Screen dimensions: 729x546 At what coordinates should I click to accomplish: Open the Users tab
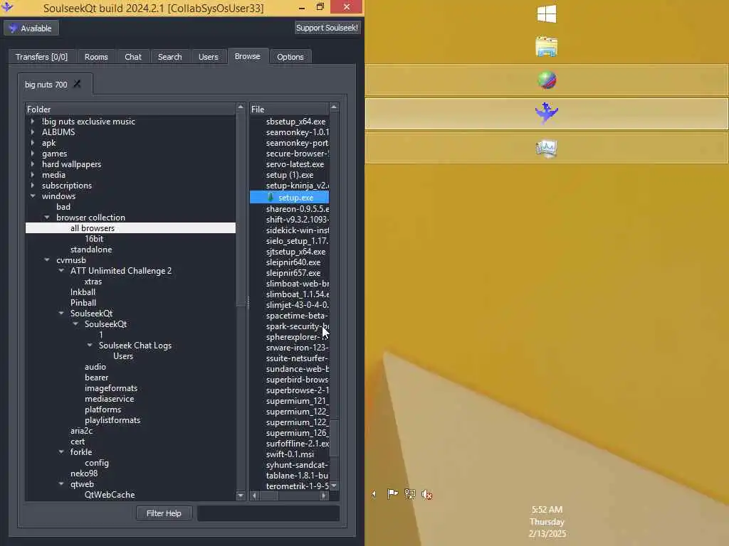(209, 57)
